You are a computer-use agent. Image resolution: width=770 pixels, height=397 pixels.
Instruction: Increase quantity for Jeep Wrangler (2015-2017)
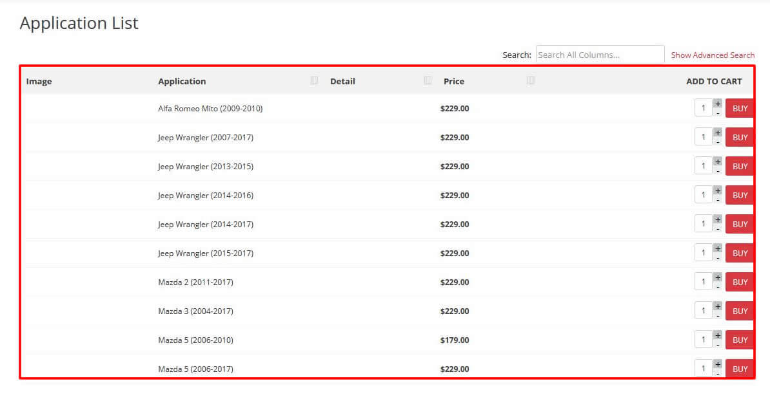pos(718,248)
